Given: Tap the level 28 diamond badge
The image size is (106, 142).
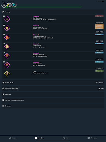Looking at the screenshot, I should point(4,5).
